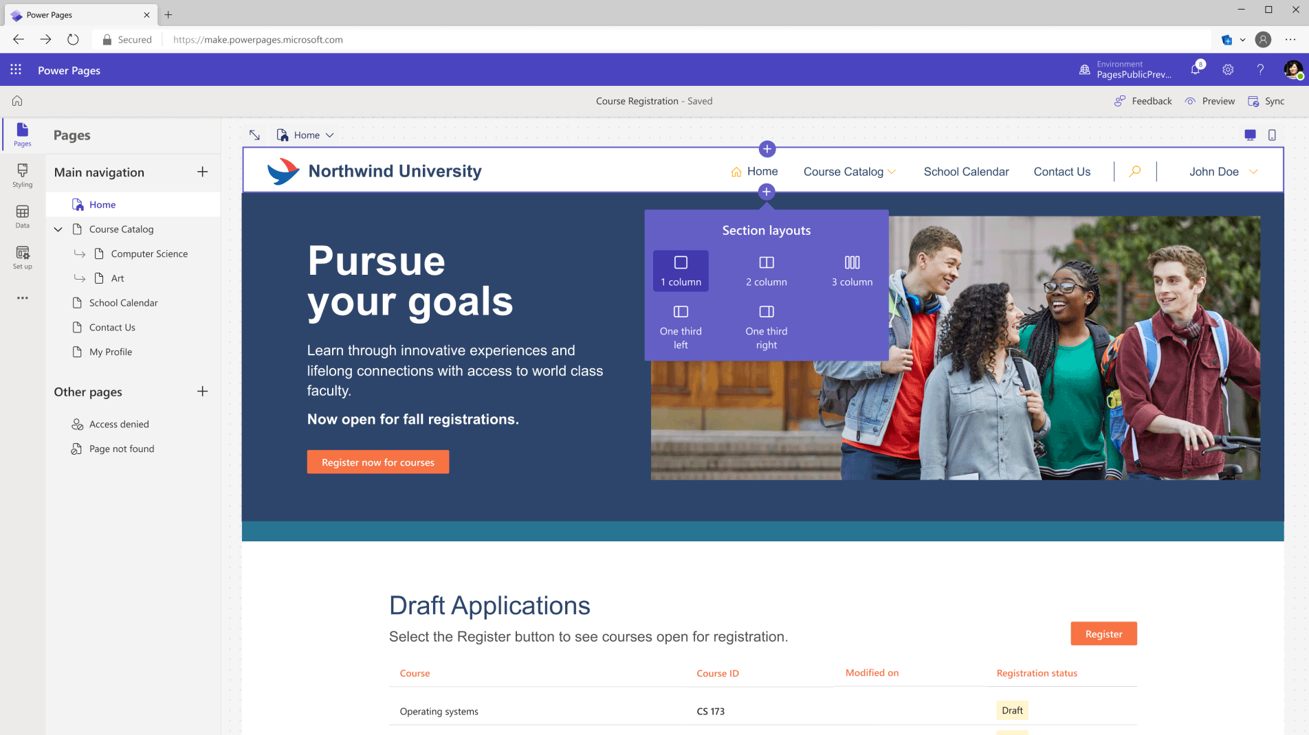Click the Preview button
Viewport: 1309px width, 735px height.
[x=1210, y=101]
